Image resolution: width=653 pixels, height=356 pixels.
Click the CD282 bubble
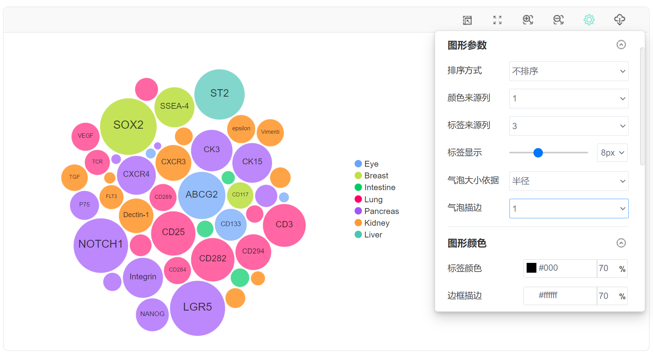tap(213, 259)
